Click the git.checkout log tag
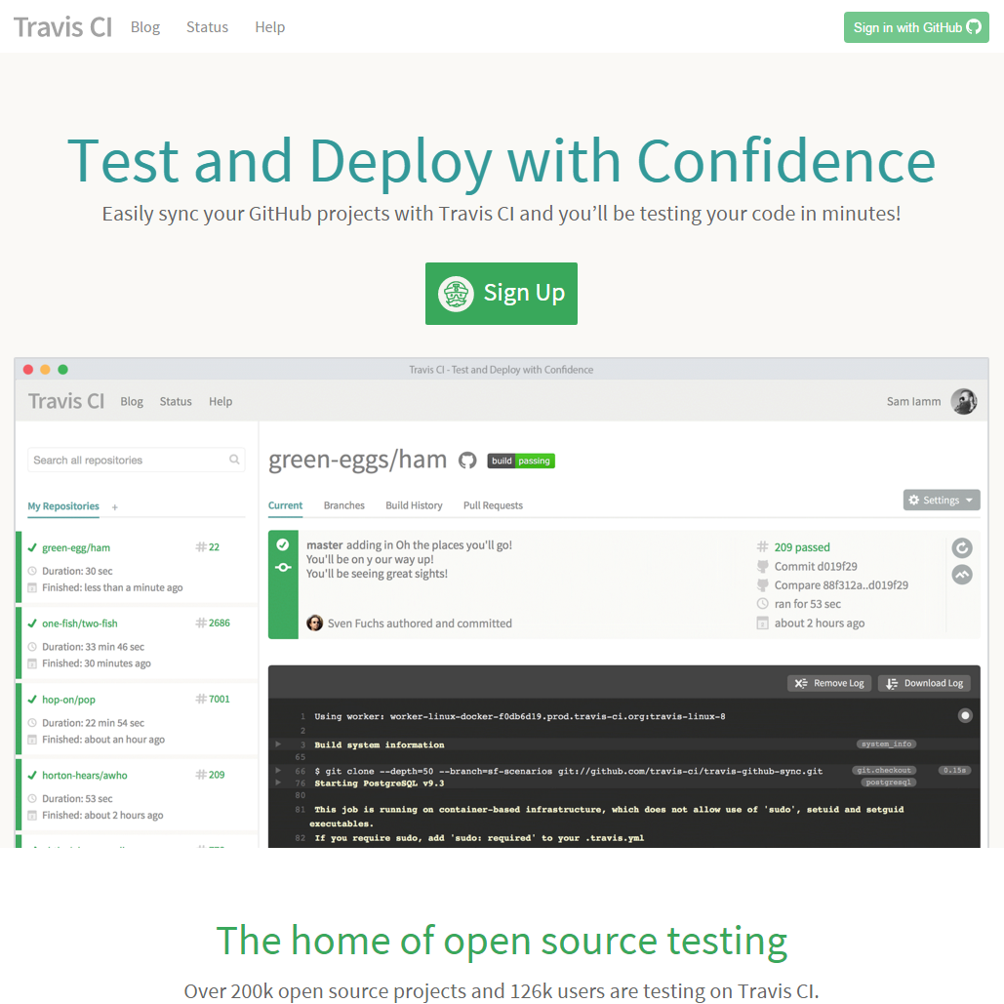The image size is (1004, 1004). tap(884, 770)
